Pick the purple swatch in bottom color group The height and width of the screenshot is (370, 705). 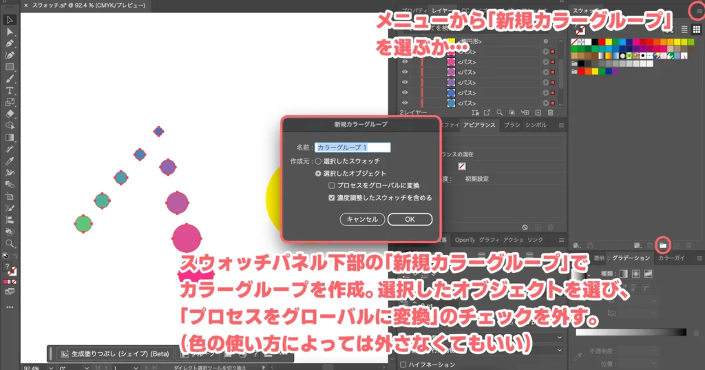[615, 71]
